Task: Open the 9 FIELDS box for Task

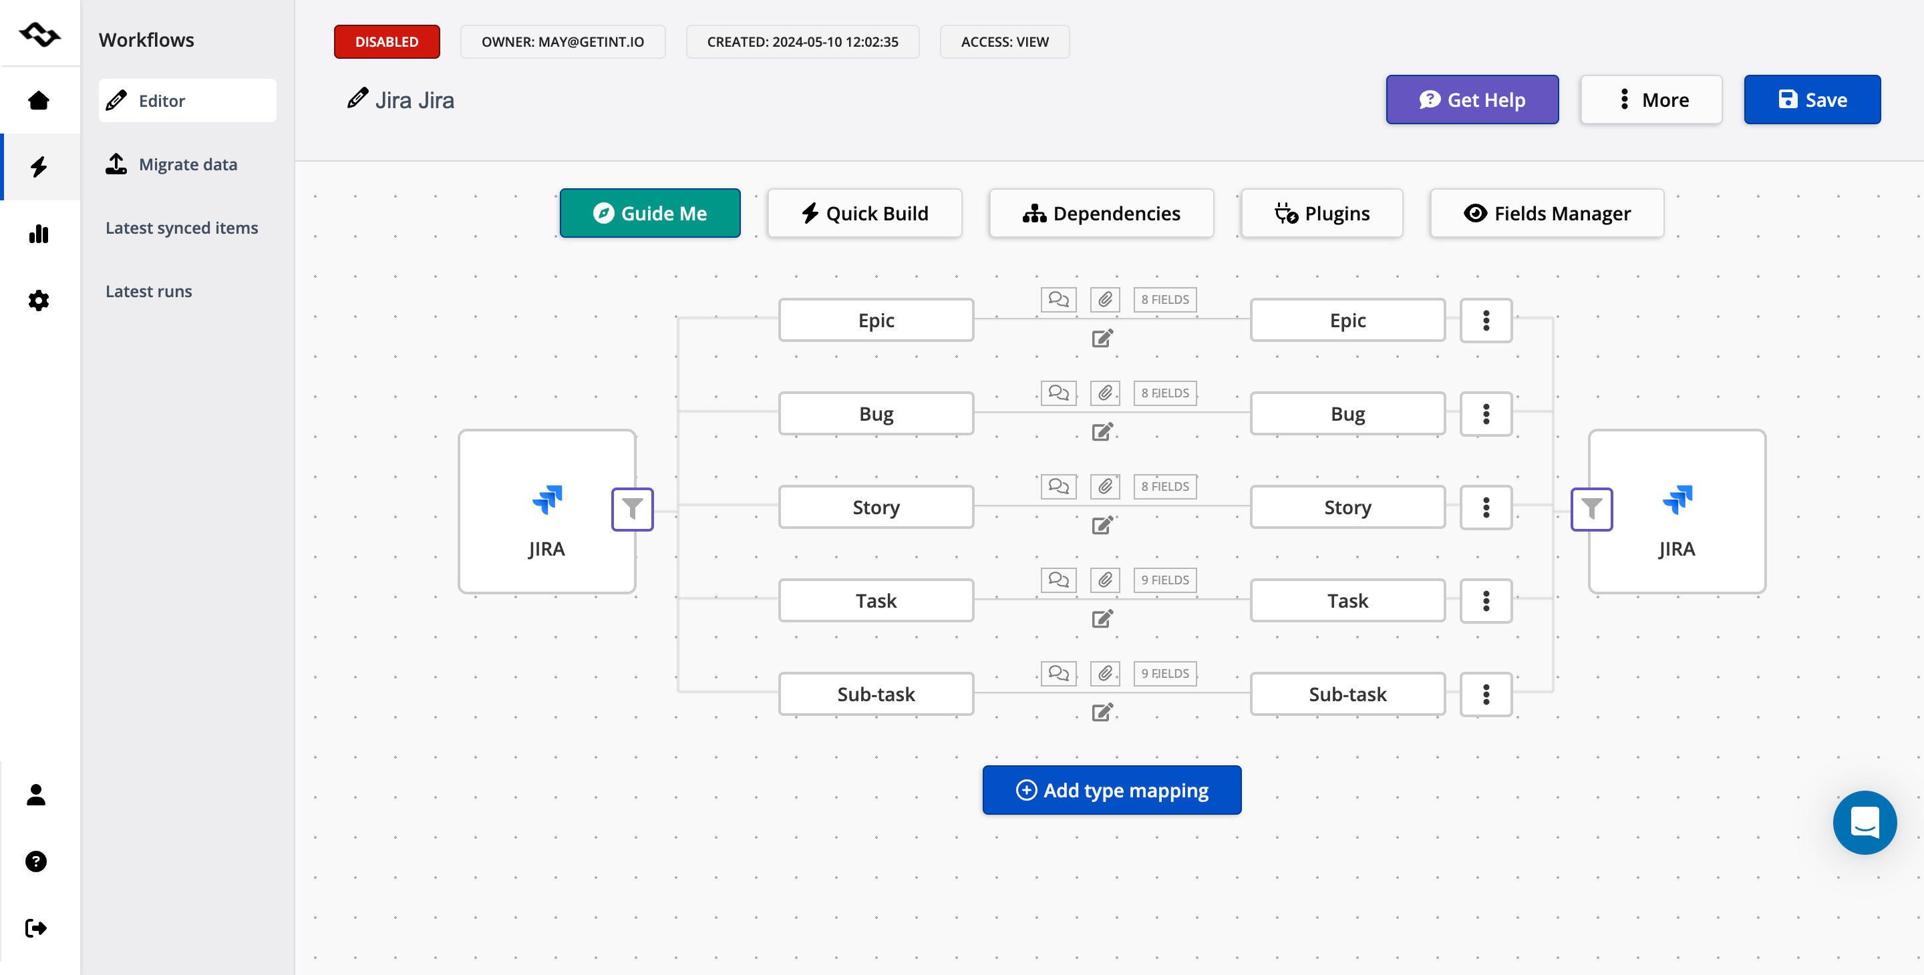Action: [1164, 580]
